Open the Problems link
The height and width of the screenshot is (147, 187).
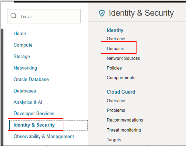116,110
